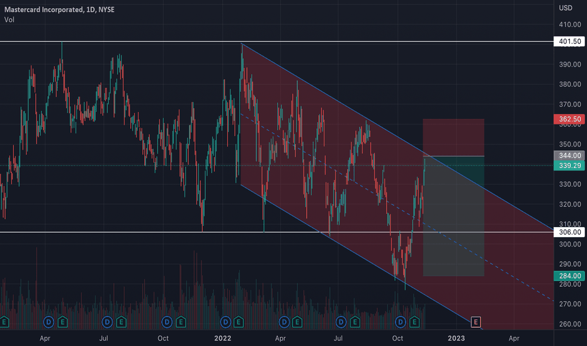Viewport: 587px width, 346px height.
Task: Click the 344.00 entry price label
Action: (569, 155)
